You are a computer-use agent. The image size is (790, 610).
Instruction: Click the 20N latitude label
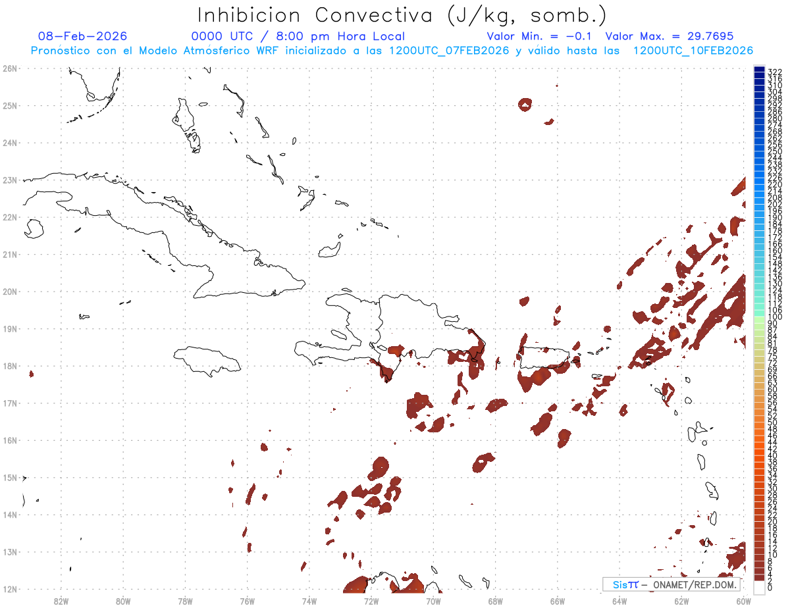pos(9,292)
